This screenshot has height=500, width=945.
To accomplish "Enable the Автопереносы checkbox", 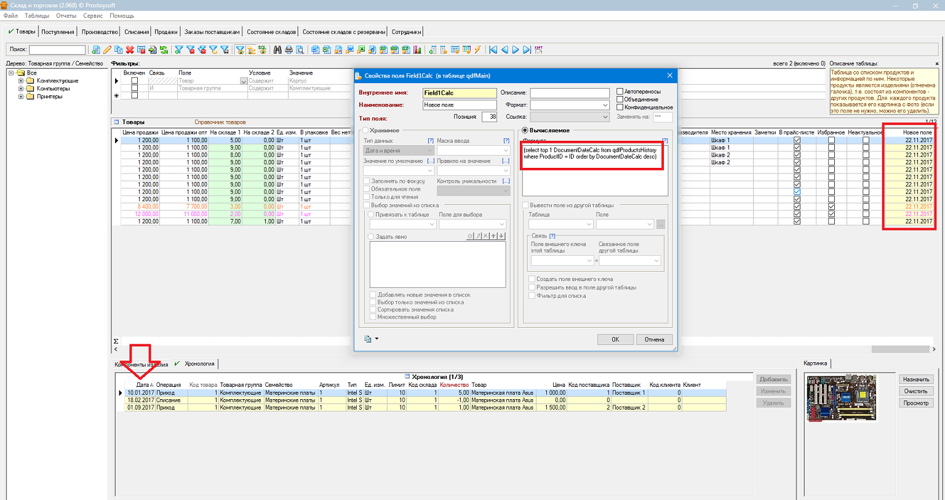I will tap(620, 92).
